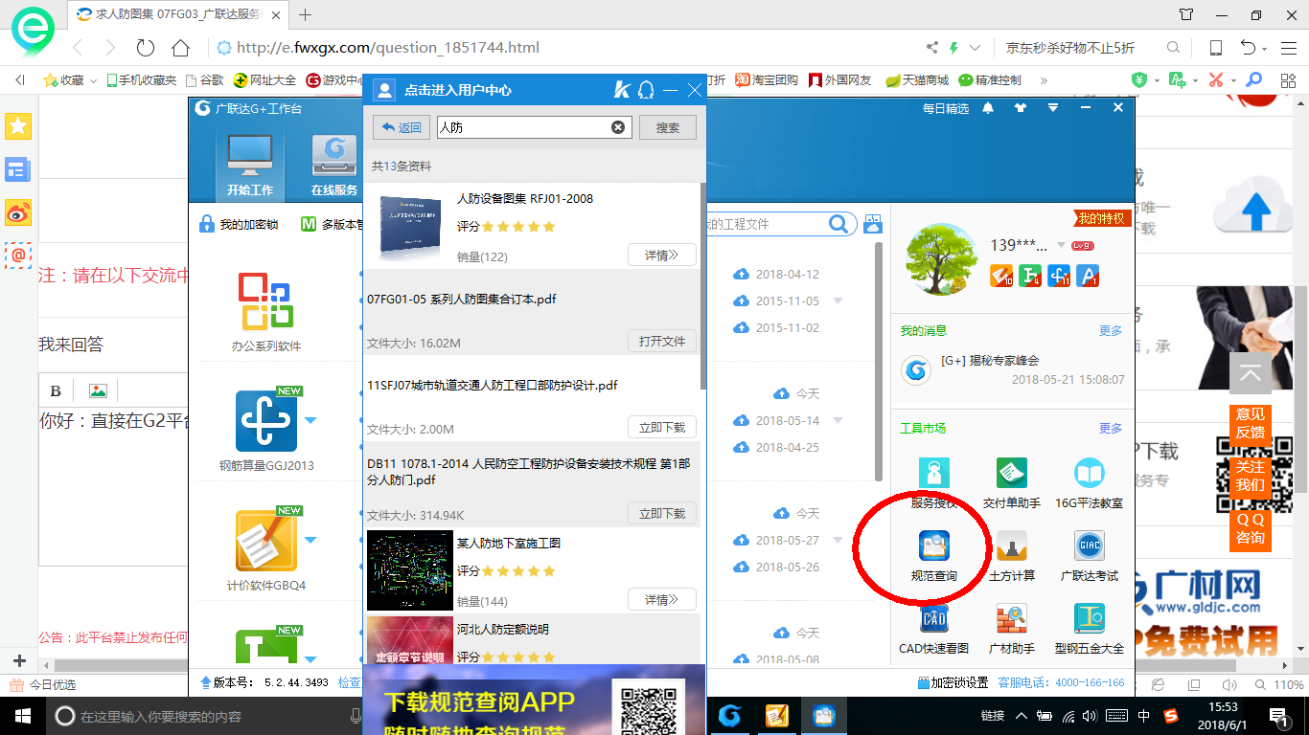Click the skin shirt icon in G+ title bar
This screenshot has width=1309, height=735.
pyautogui.click(x=1020, y=108)
